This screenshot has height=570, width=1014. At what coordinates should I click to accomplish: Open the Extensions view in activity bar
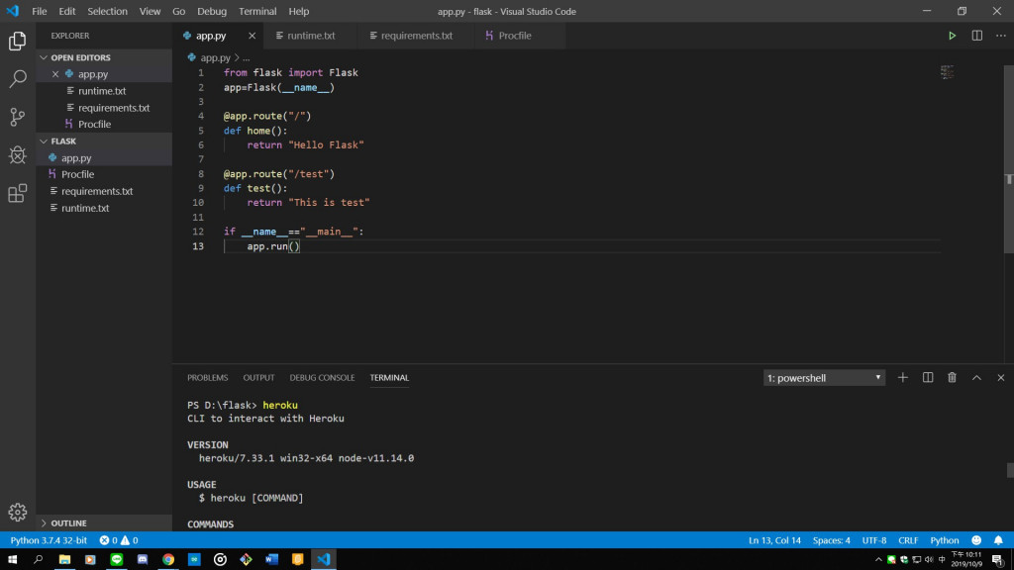tap(18, 193)
